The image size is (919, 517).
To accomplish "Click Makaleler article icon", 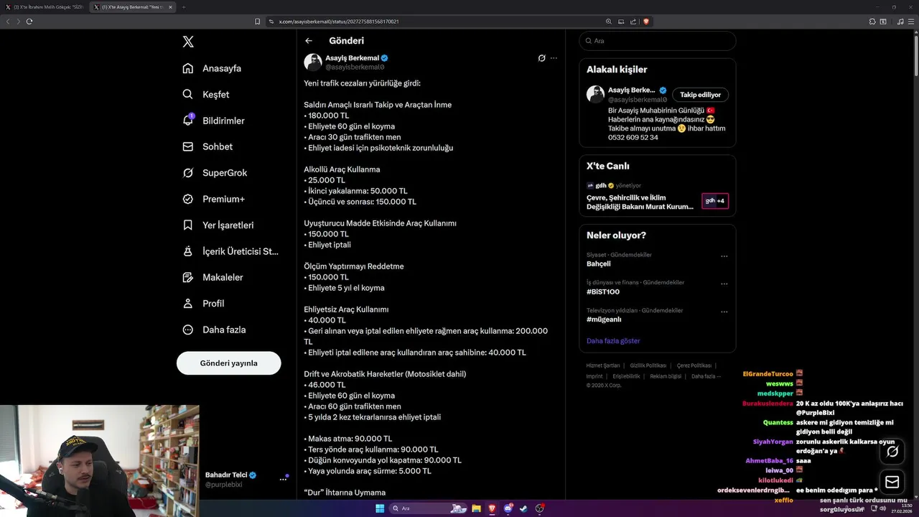I will [x=188, y=277].
